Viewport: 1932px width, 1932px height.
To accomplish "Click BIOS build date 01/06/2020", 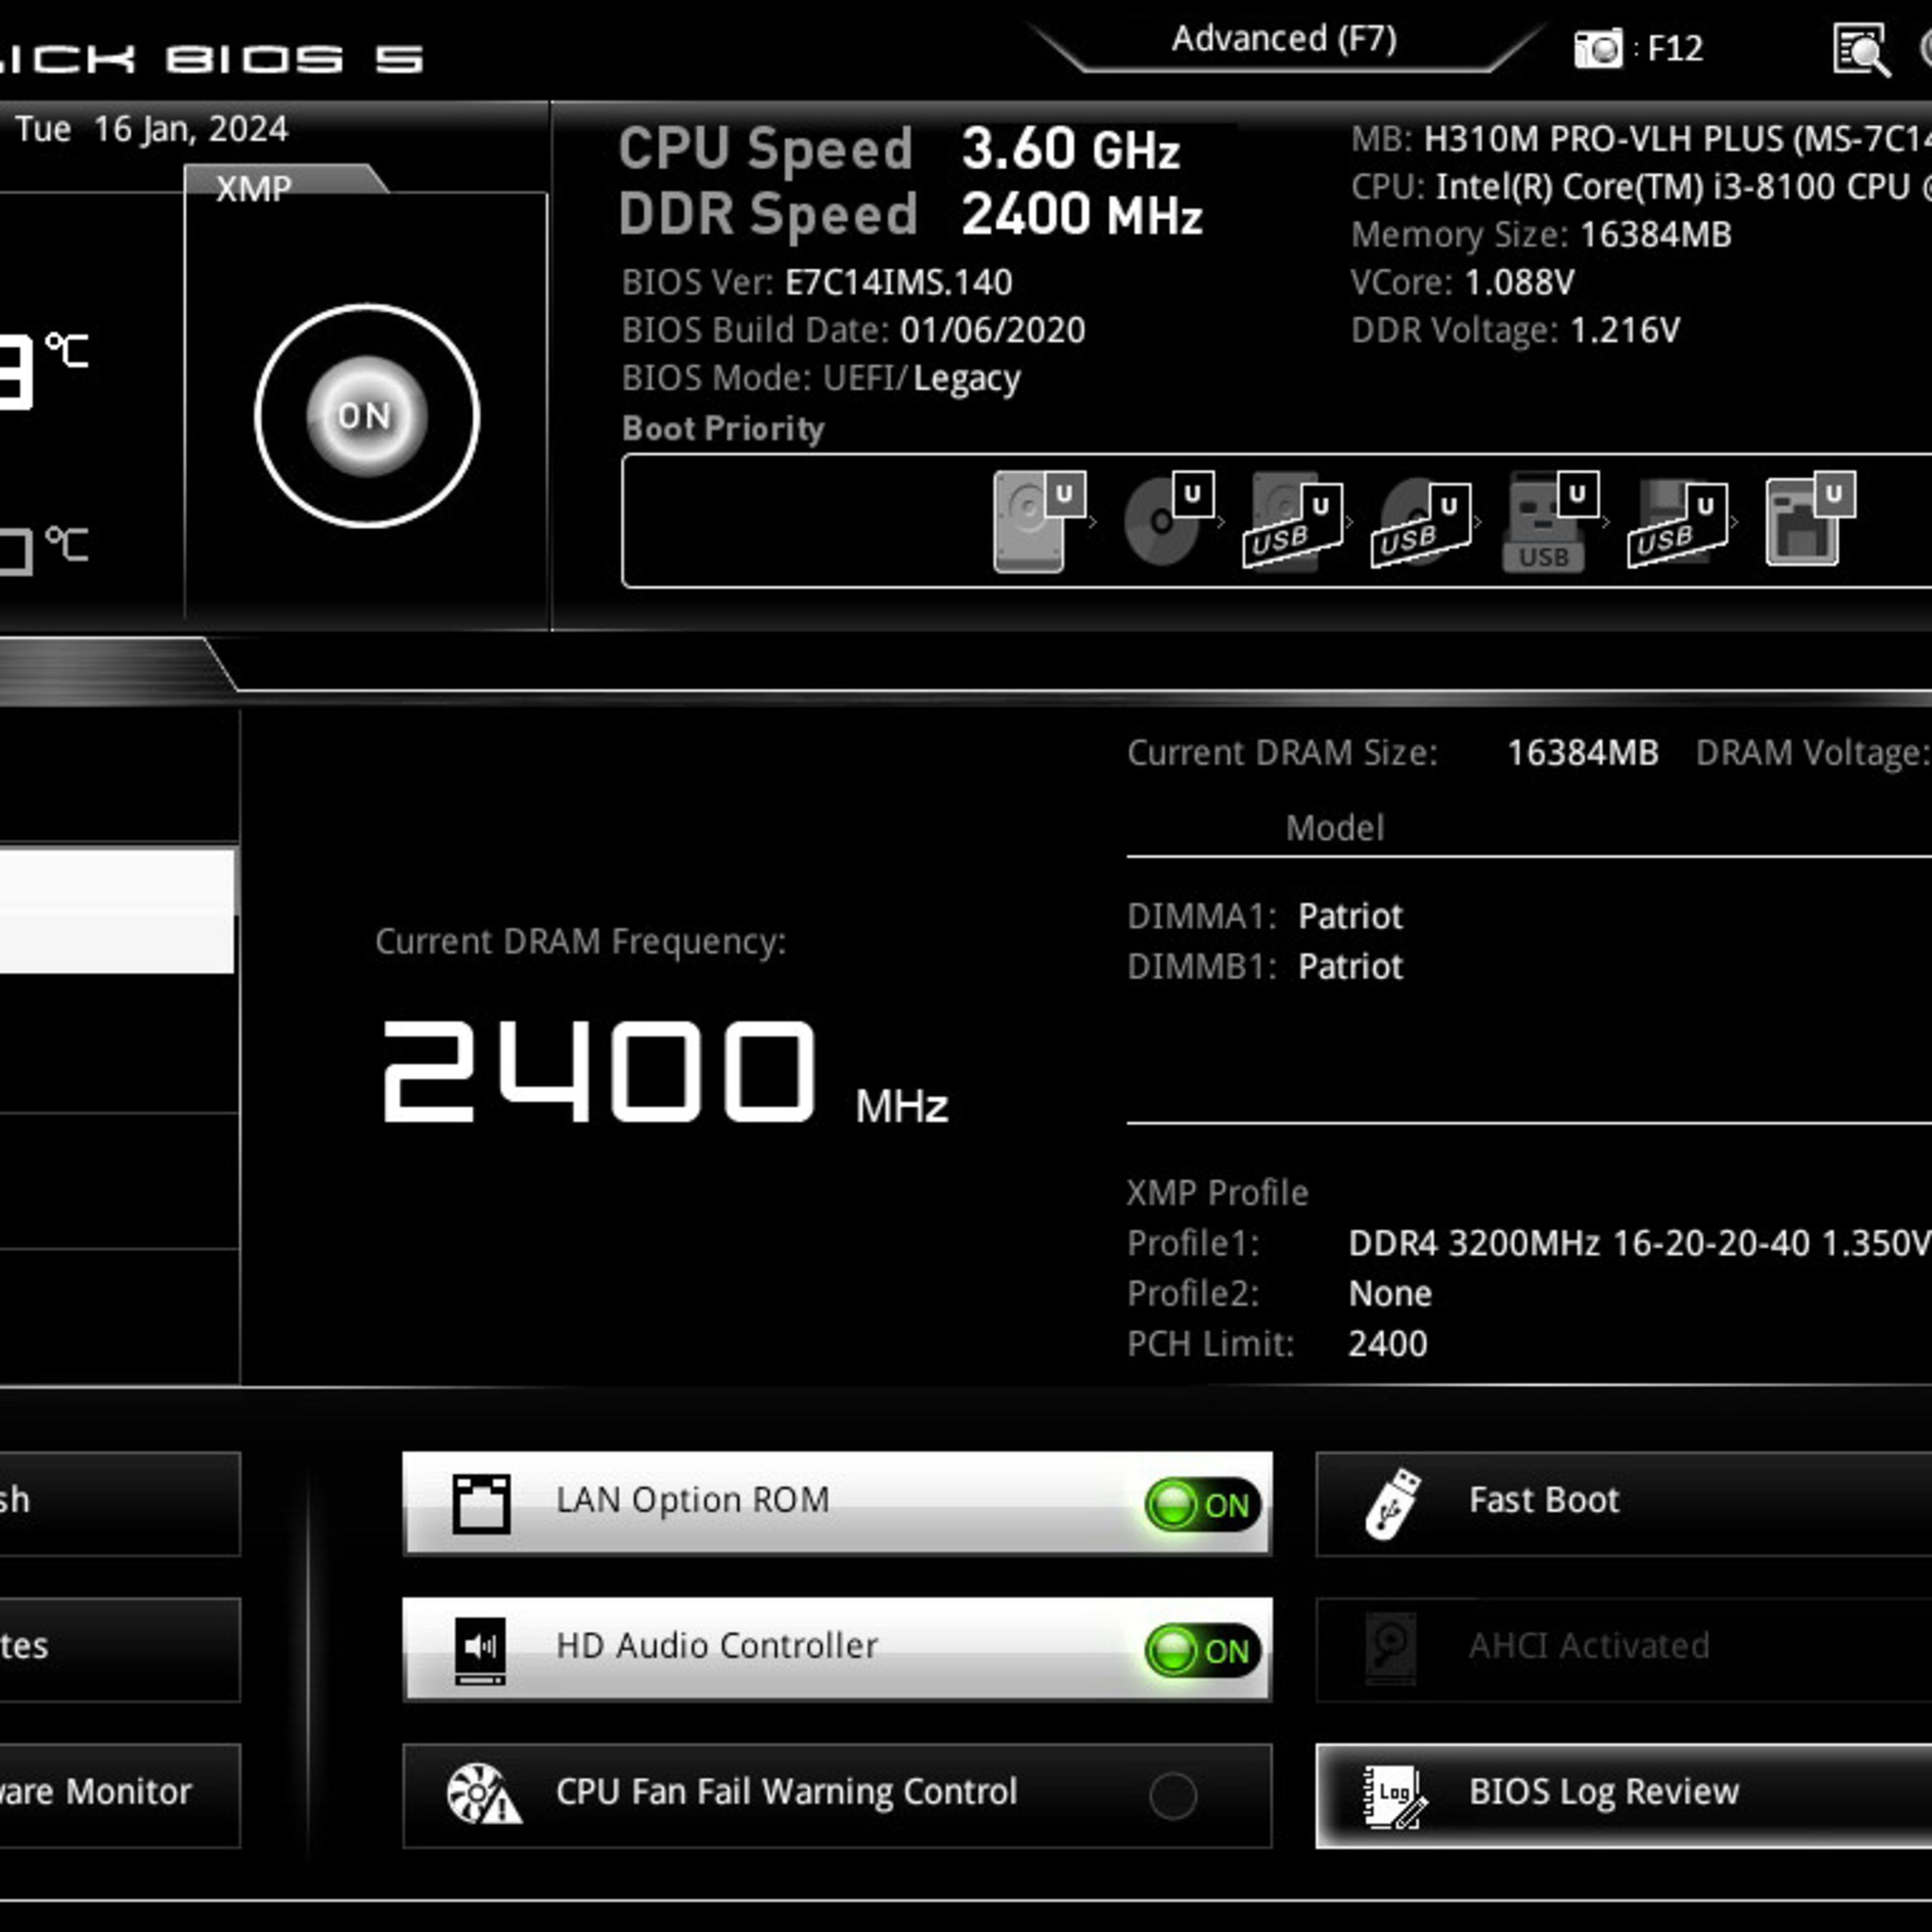I will pyautogui.click(x=992, y=330).
